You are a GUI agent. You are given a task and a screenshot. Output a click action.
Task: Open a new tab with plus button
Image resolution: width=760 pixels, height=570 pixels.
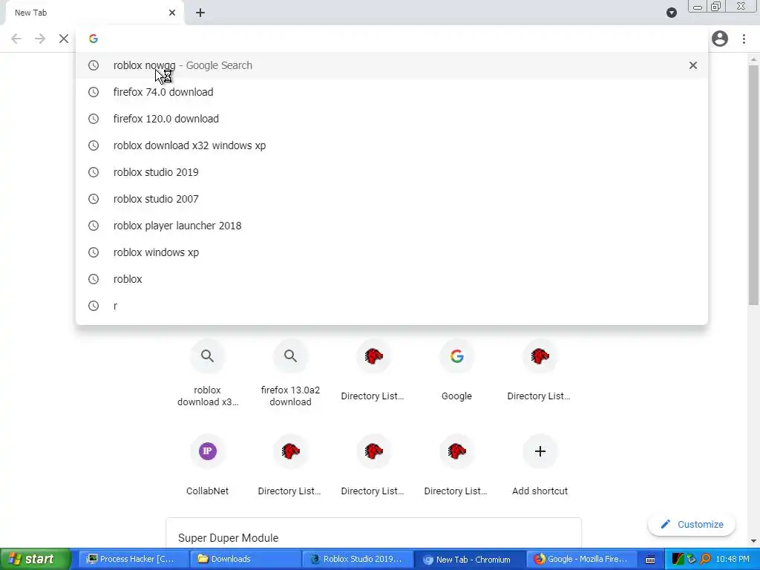[200, 13]
